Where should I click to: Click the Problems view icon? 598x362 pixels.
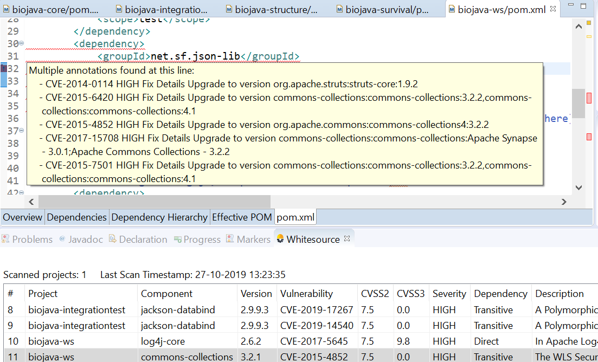click(x=6, y=239)
